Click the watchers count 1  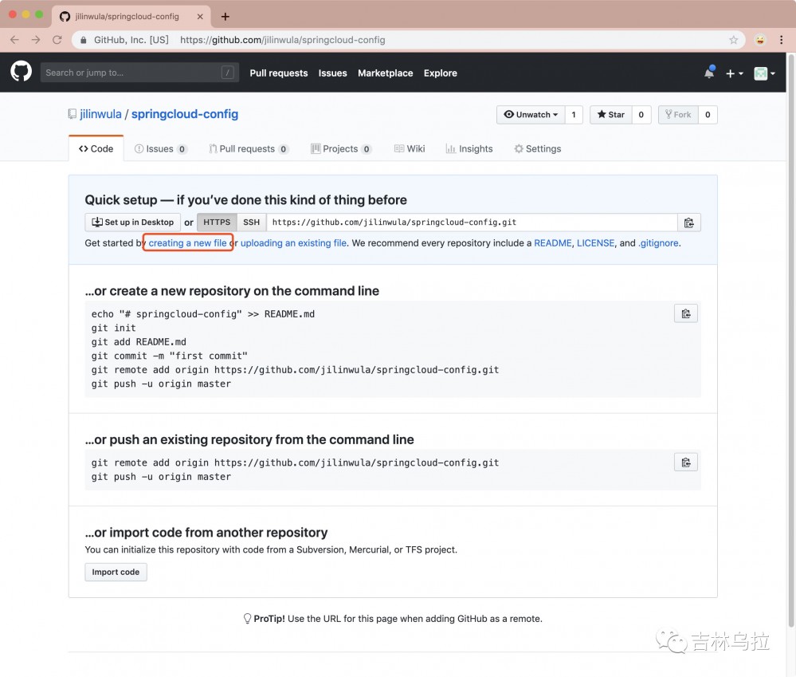(x=574, y=115)
